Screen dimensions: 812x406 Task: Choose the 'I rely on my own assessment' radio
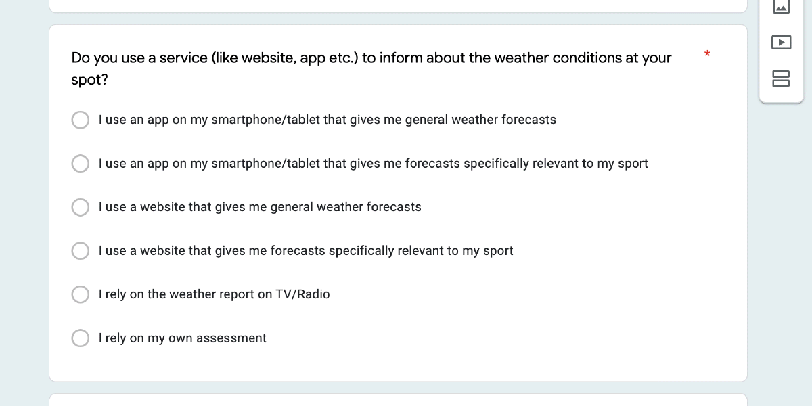[81, 338]
